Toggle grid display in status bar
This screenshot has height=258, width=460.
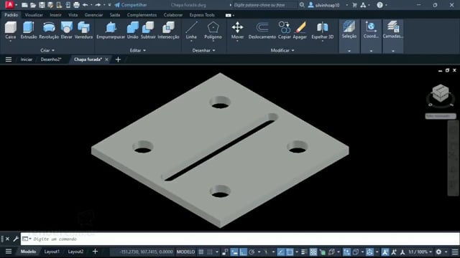coord(201,252)
